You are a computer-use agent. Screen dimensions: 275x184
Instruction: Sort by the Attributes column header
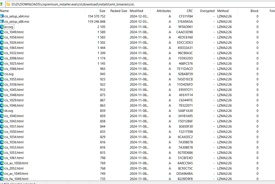coord(161,11)
